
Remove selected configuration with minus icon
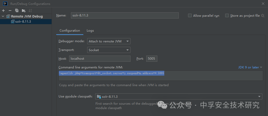click(x=10, y=11)
